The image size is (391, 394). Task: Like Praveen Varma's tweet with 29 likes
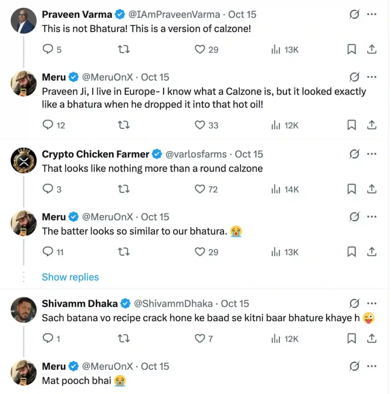pos(200,49)
